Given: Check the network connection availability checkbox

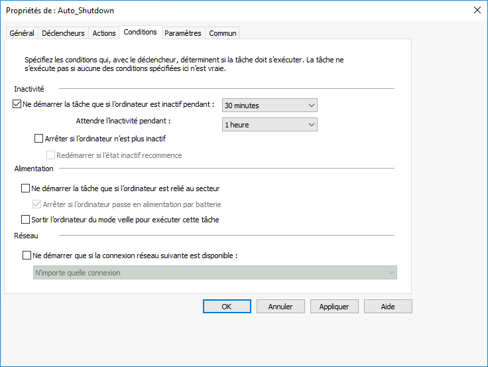Looking at the screenshot, I should (x=27, y=256).
